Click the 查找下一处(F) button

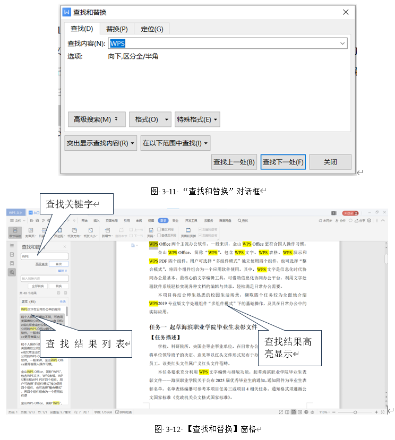point(283,162)
